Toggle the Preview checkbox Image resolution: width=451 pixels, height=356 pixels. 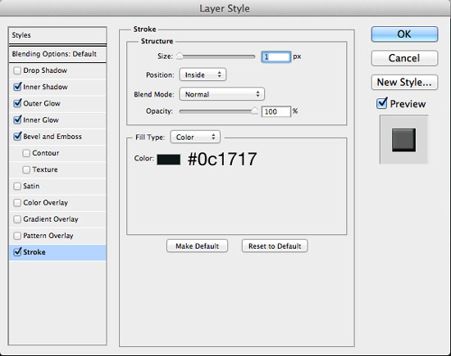(x=381, y=103)
